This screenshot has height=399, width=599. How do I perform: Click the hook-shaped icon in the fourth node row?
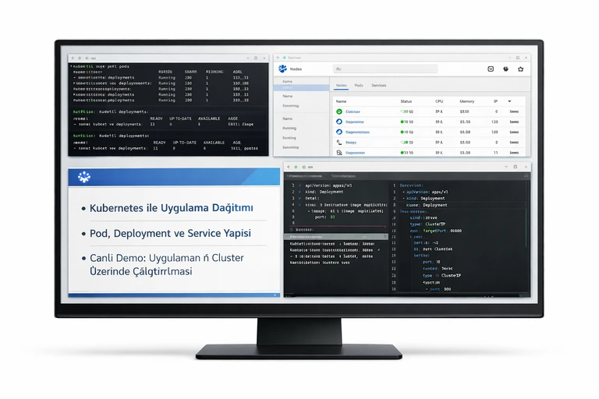[x=338, y=142]
